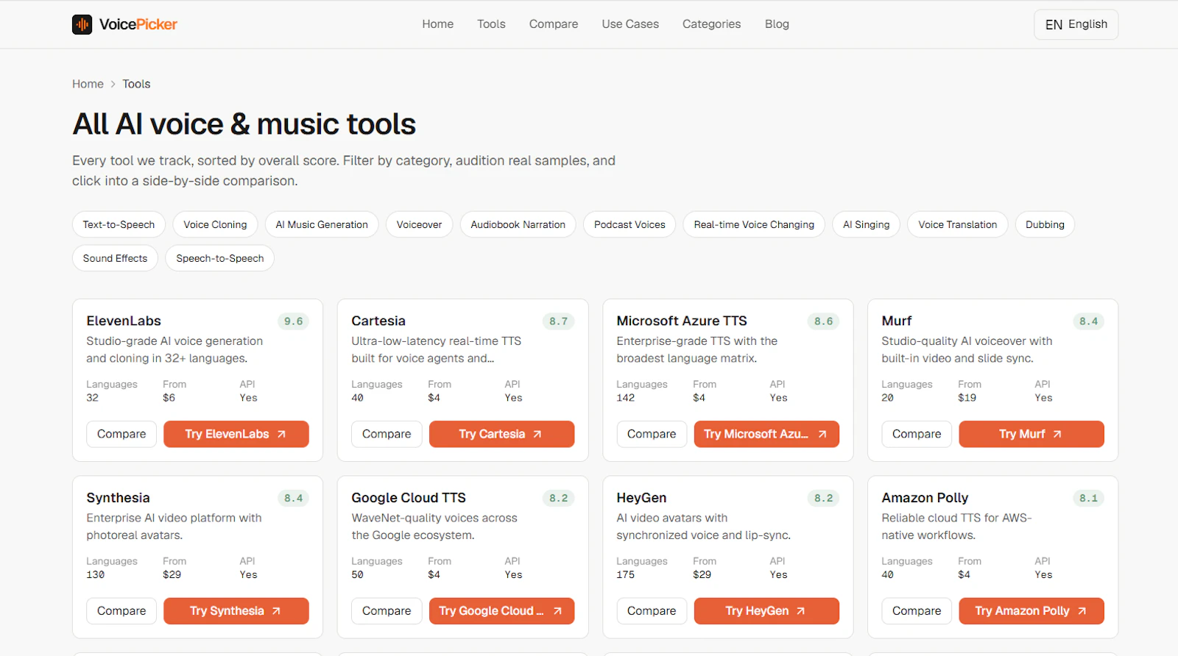
Task: Click the Try Amazon Polly button
Action: pos(1031,610)
